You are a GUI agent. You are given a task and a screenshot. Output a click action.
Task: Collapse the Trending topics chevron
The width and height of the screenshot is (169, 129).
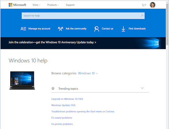click(x=142, y=88)
